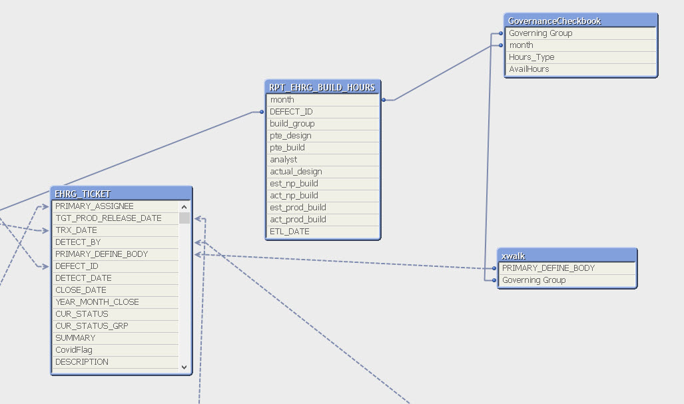Select DETECT_BY field in EHRG_TICKET
684x404 pixels.
(115, 242)
